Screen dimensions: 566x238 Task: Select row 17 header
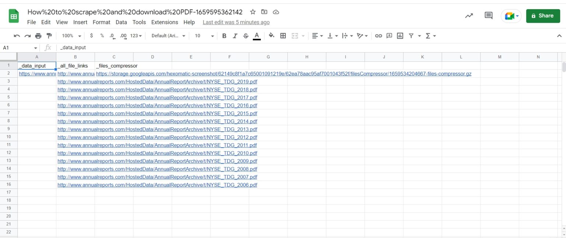point(9,192)
